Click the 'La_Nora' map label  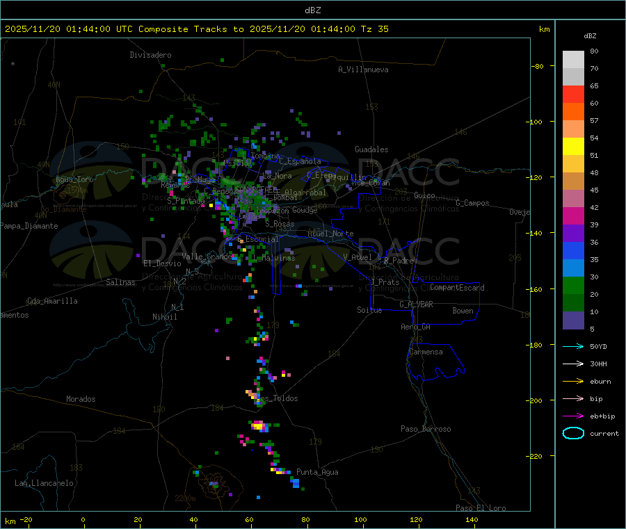pyautogui.click(x=277, y=176)
